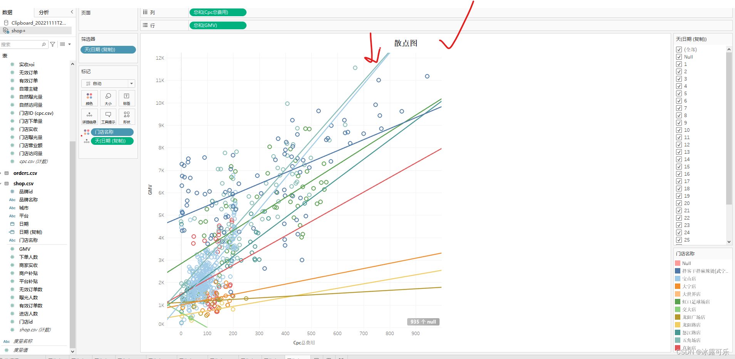
Task: Click the Abc icon of 品牌名称 field
Action: [x=12, y=200]
